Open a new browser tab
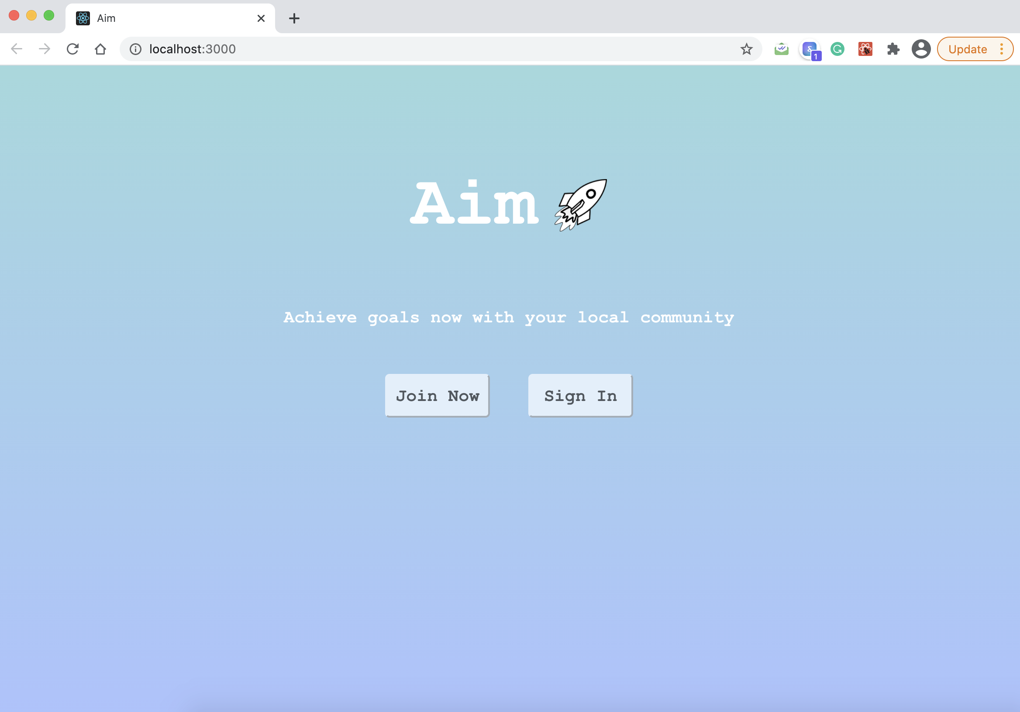Viewport: 1020px width, 712px height. [294, 18]
